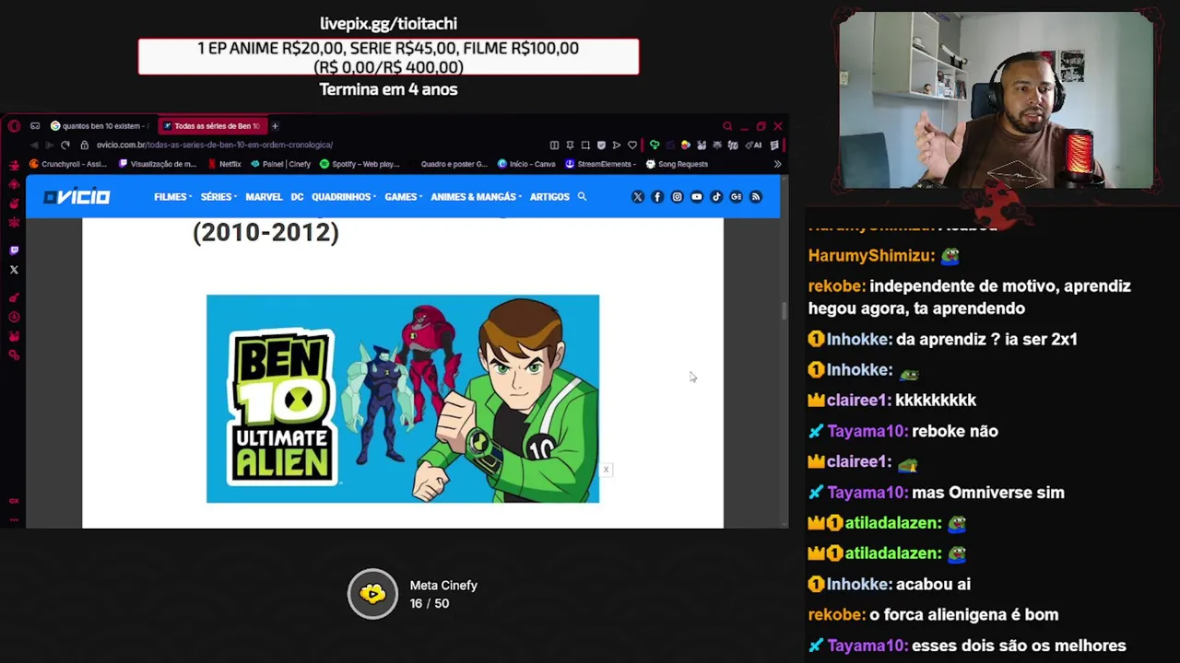The image size is (1180, 663).
Task: Open the X icon in the browser sidebar
Action: coord(14,270)
